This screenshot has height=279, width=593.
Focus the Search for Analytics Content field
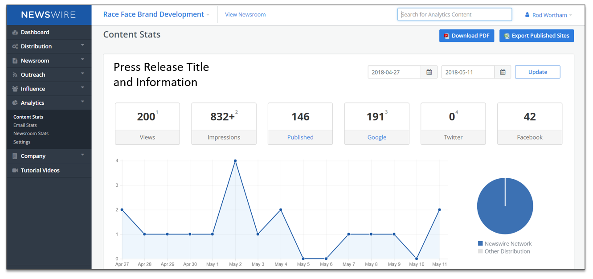point(454,14)
